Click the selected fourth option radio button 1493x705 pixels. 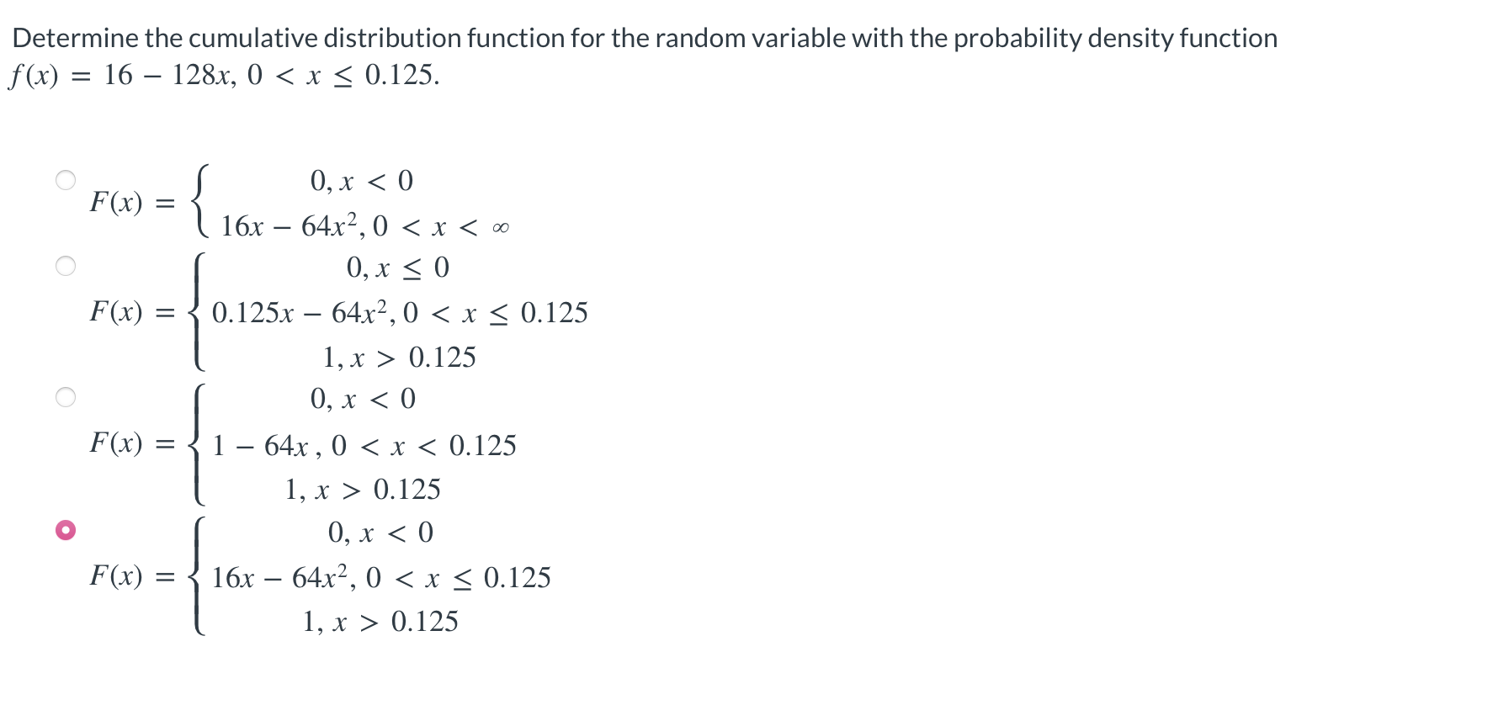tap(66, 528)
